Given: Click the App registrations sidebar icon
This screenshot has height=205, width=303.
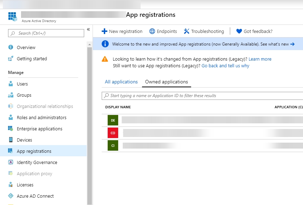Looking at the screenshot, I should pos(11,151).
